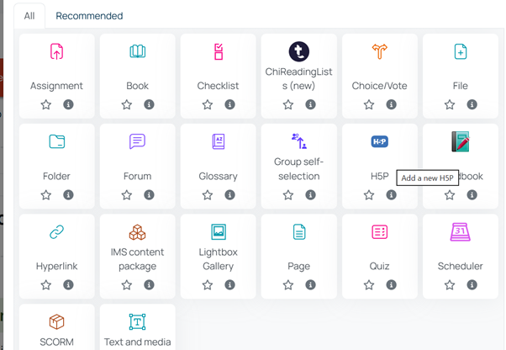
Task: Open information for the Page resource
Action: [x=310, y=285]
